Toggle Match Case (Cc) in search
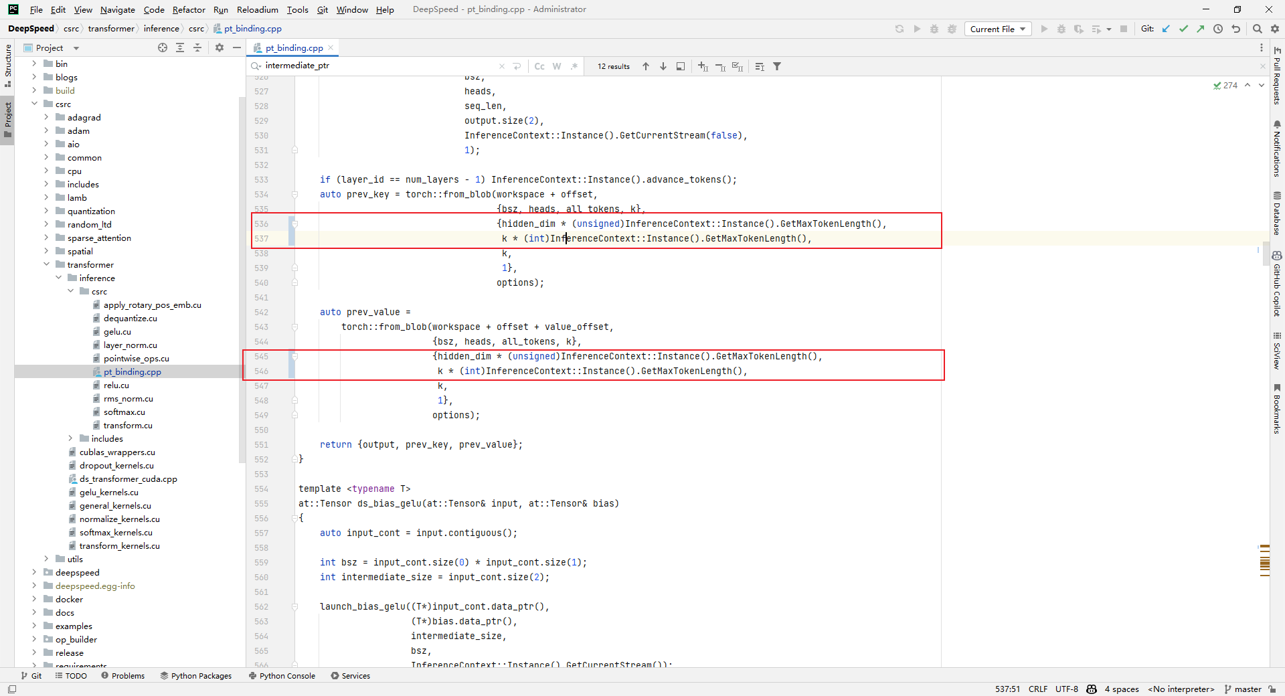Screen dimensions: 1285x696 click(x=539, y=66)
